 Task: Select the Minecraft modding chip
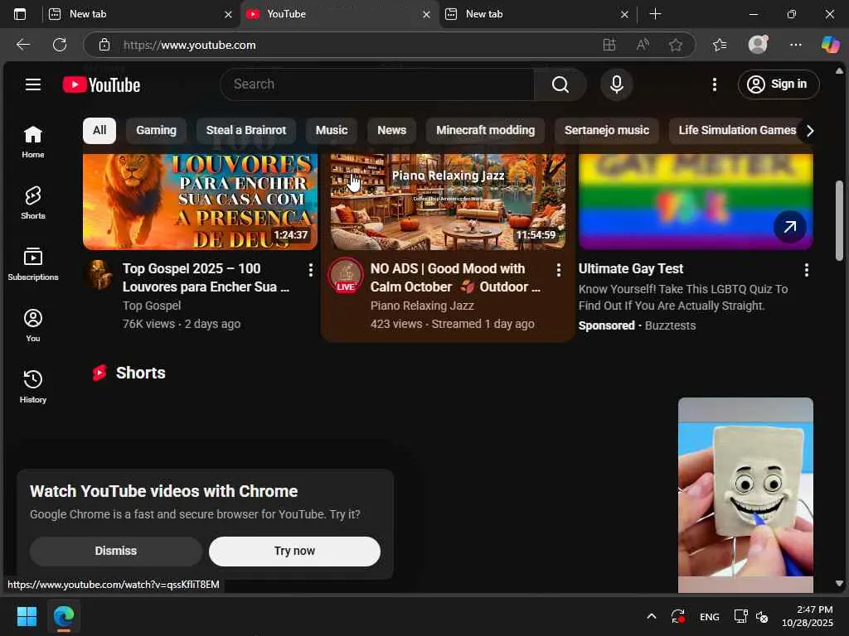[x=485, y=130]
